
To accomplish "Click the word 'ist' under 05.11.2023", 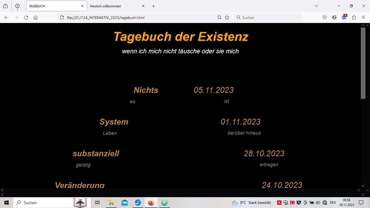I will coord(226,101).
